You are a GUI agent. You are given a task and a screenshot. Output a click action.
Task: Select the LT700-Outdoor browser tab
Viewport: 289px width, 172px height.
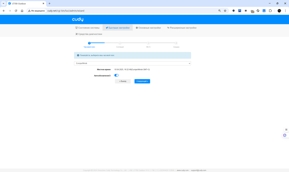click(x=26, y=4)
